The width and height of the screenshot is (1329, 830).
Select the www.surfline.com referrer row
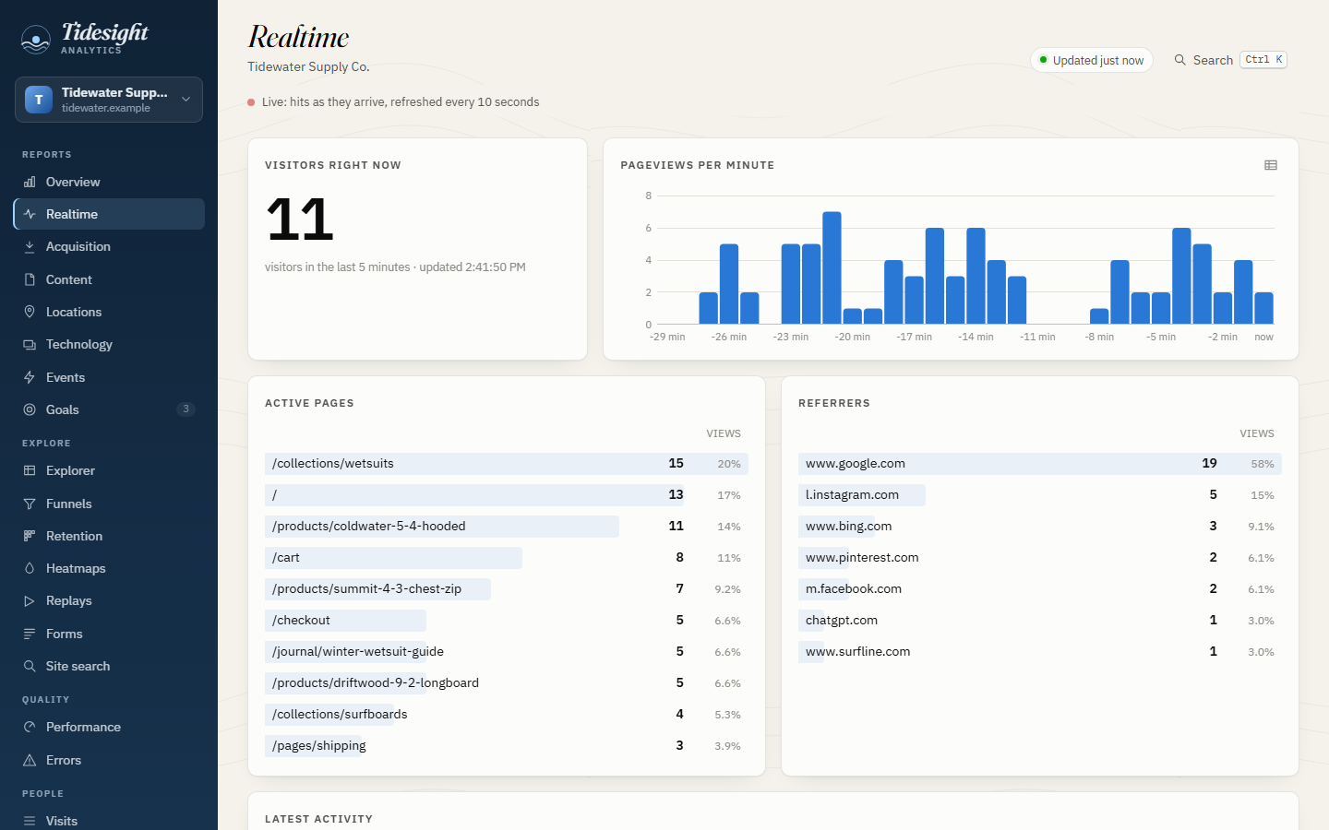coord(1040,652)
